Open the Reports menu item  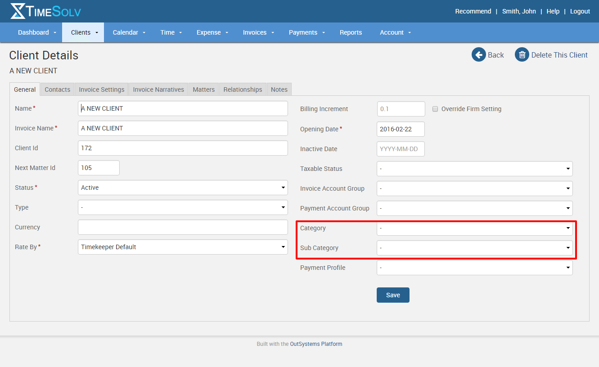[351, 32]
